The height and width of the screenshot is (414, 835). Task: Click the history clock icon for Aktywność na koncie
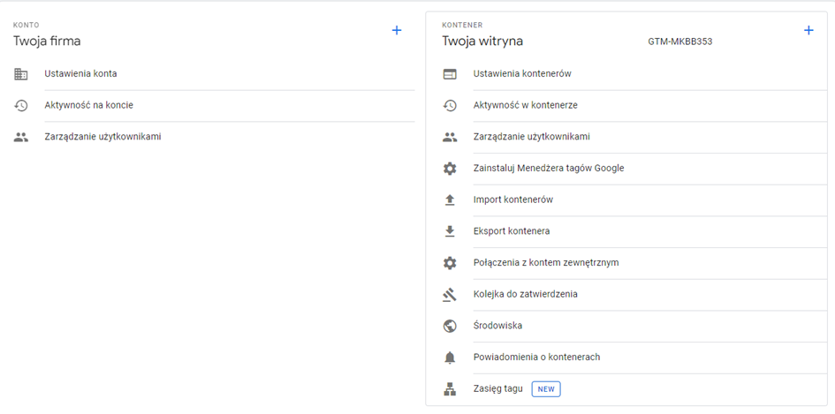click(x=21, y=106)
